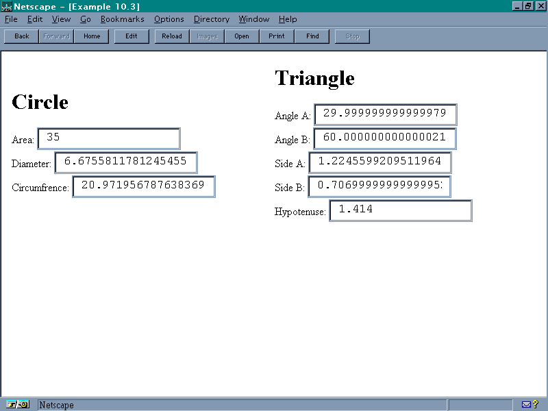Click the Find toolbar button

click(x=312, y=36)
